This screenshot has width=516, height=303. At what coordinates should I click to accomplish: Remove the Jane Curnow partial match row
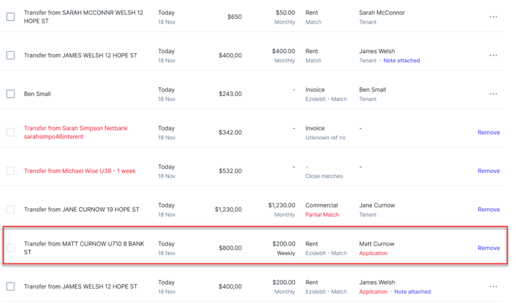tap(489, 209)
